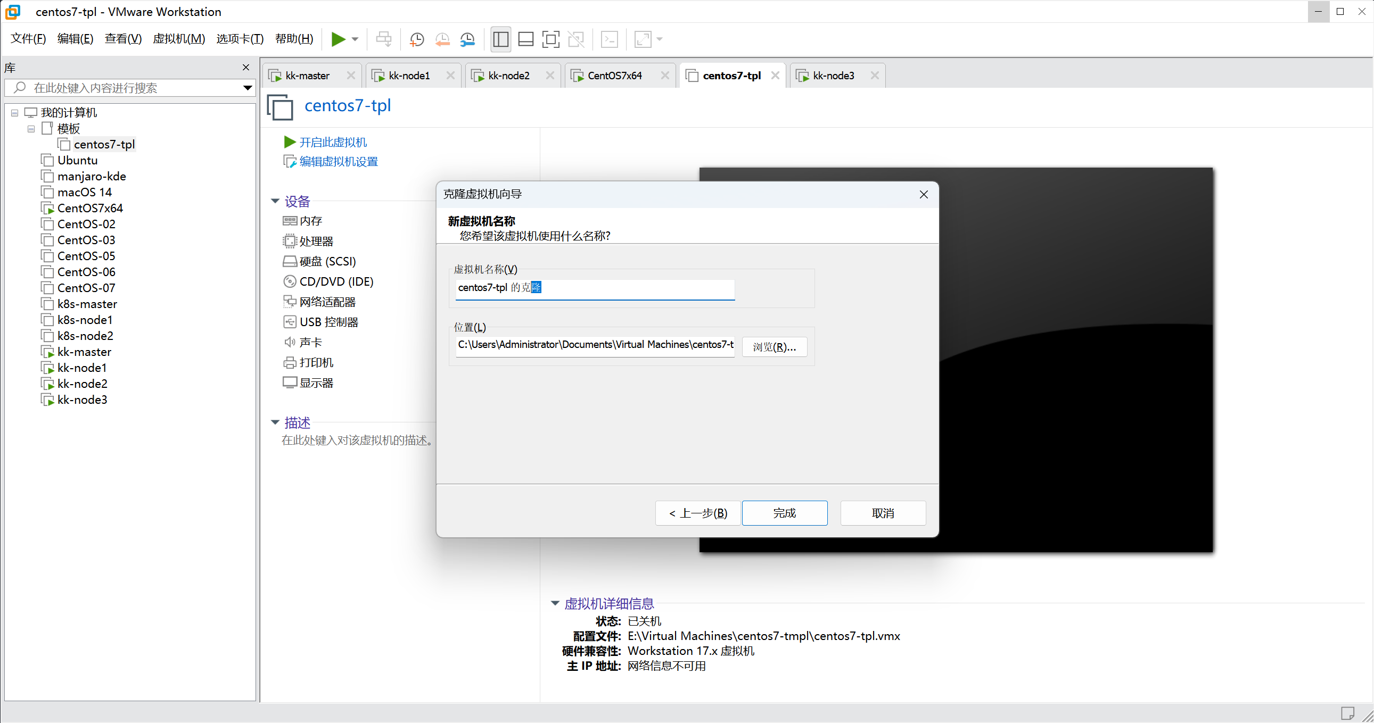
Task: Click the 硬盘 (SCSI) device icon
Action: [x=290, y=262]
